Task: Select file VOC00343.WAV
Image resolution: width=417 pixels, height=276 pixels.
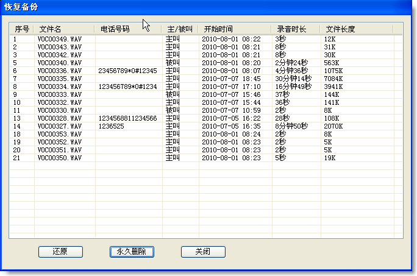Action: pos(60,47)
